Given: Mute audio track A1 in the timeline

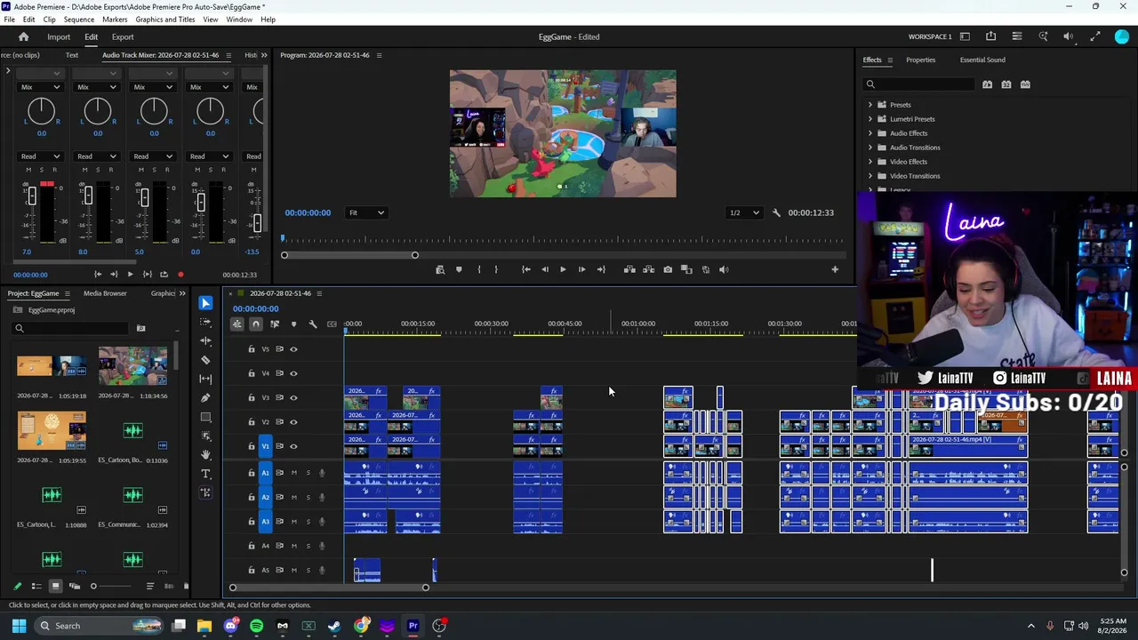Looking at the screenshot, I should [294, 473].
